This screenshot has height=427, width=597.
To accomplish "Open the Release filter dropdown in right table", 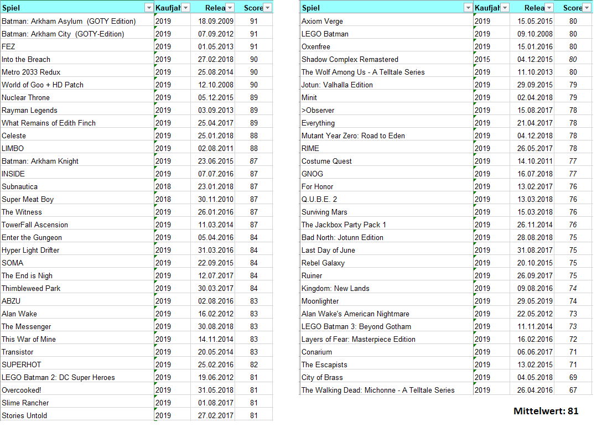I will point(549,8).
